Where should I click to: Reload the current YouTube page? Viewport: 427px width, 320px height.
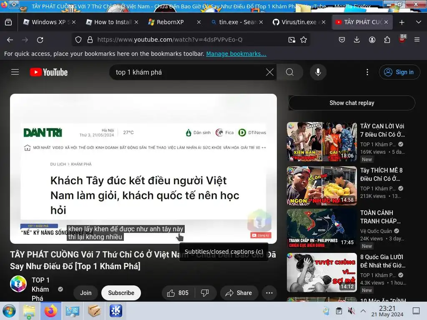(40, 40)
